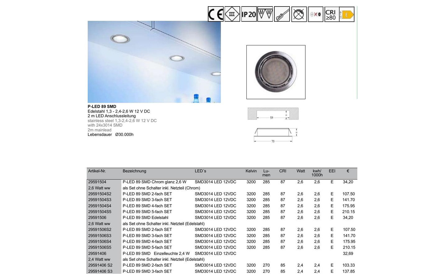Click the 'Kelvin' column header
The image size is (435, 280).
251,171
